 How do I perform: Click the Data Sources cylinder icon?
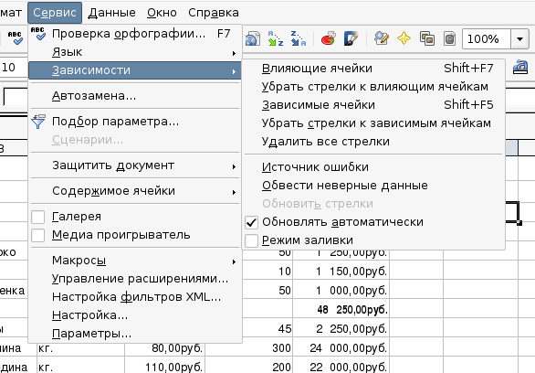[450, 38]
